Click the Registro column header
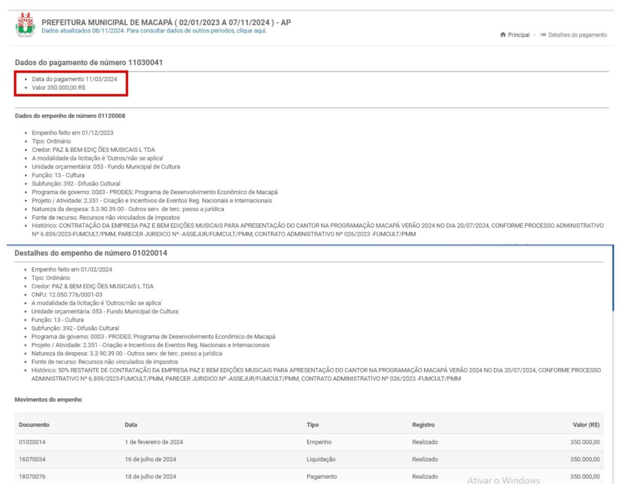Screen dimensions: 629x492 coord(423,425)
